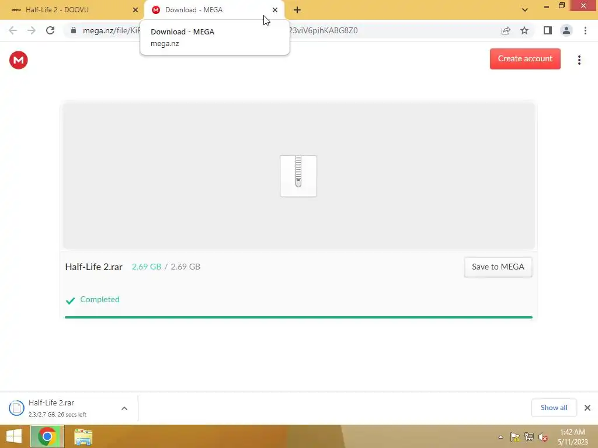Reload the current page
598x448 pixels.
(x=50, y=30)
